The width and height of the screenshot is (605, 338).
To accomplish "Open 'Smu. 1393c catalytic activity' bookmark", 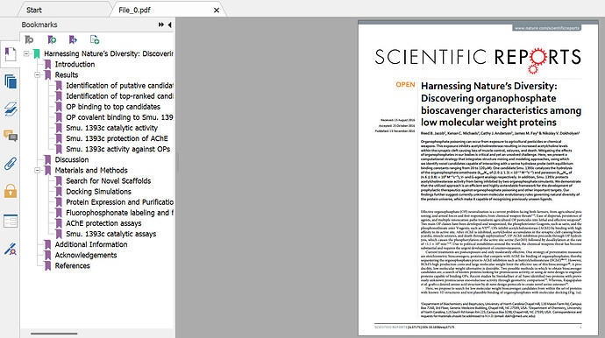I will click(x=111, y=128).
